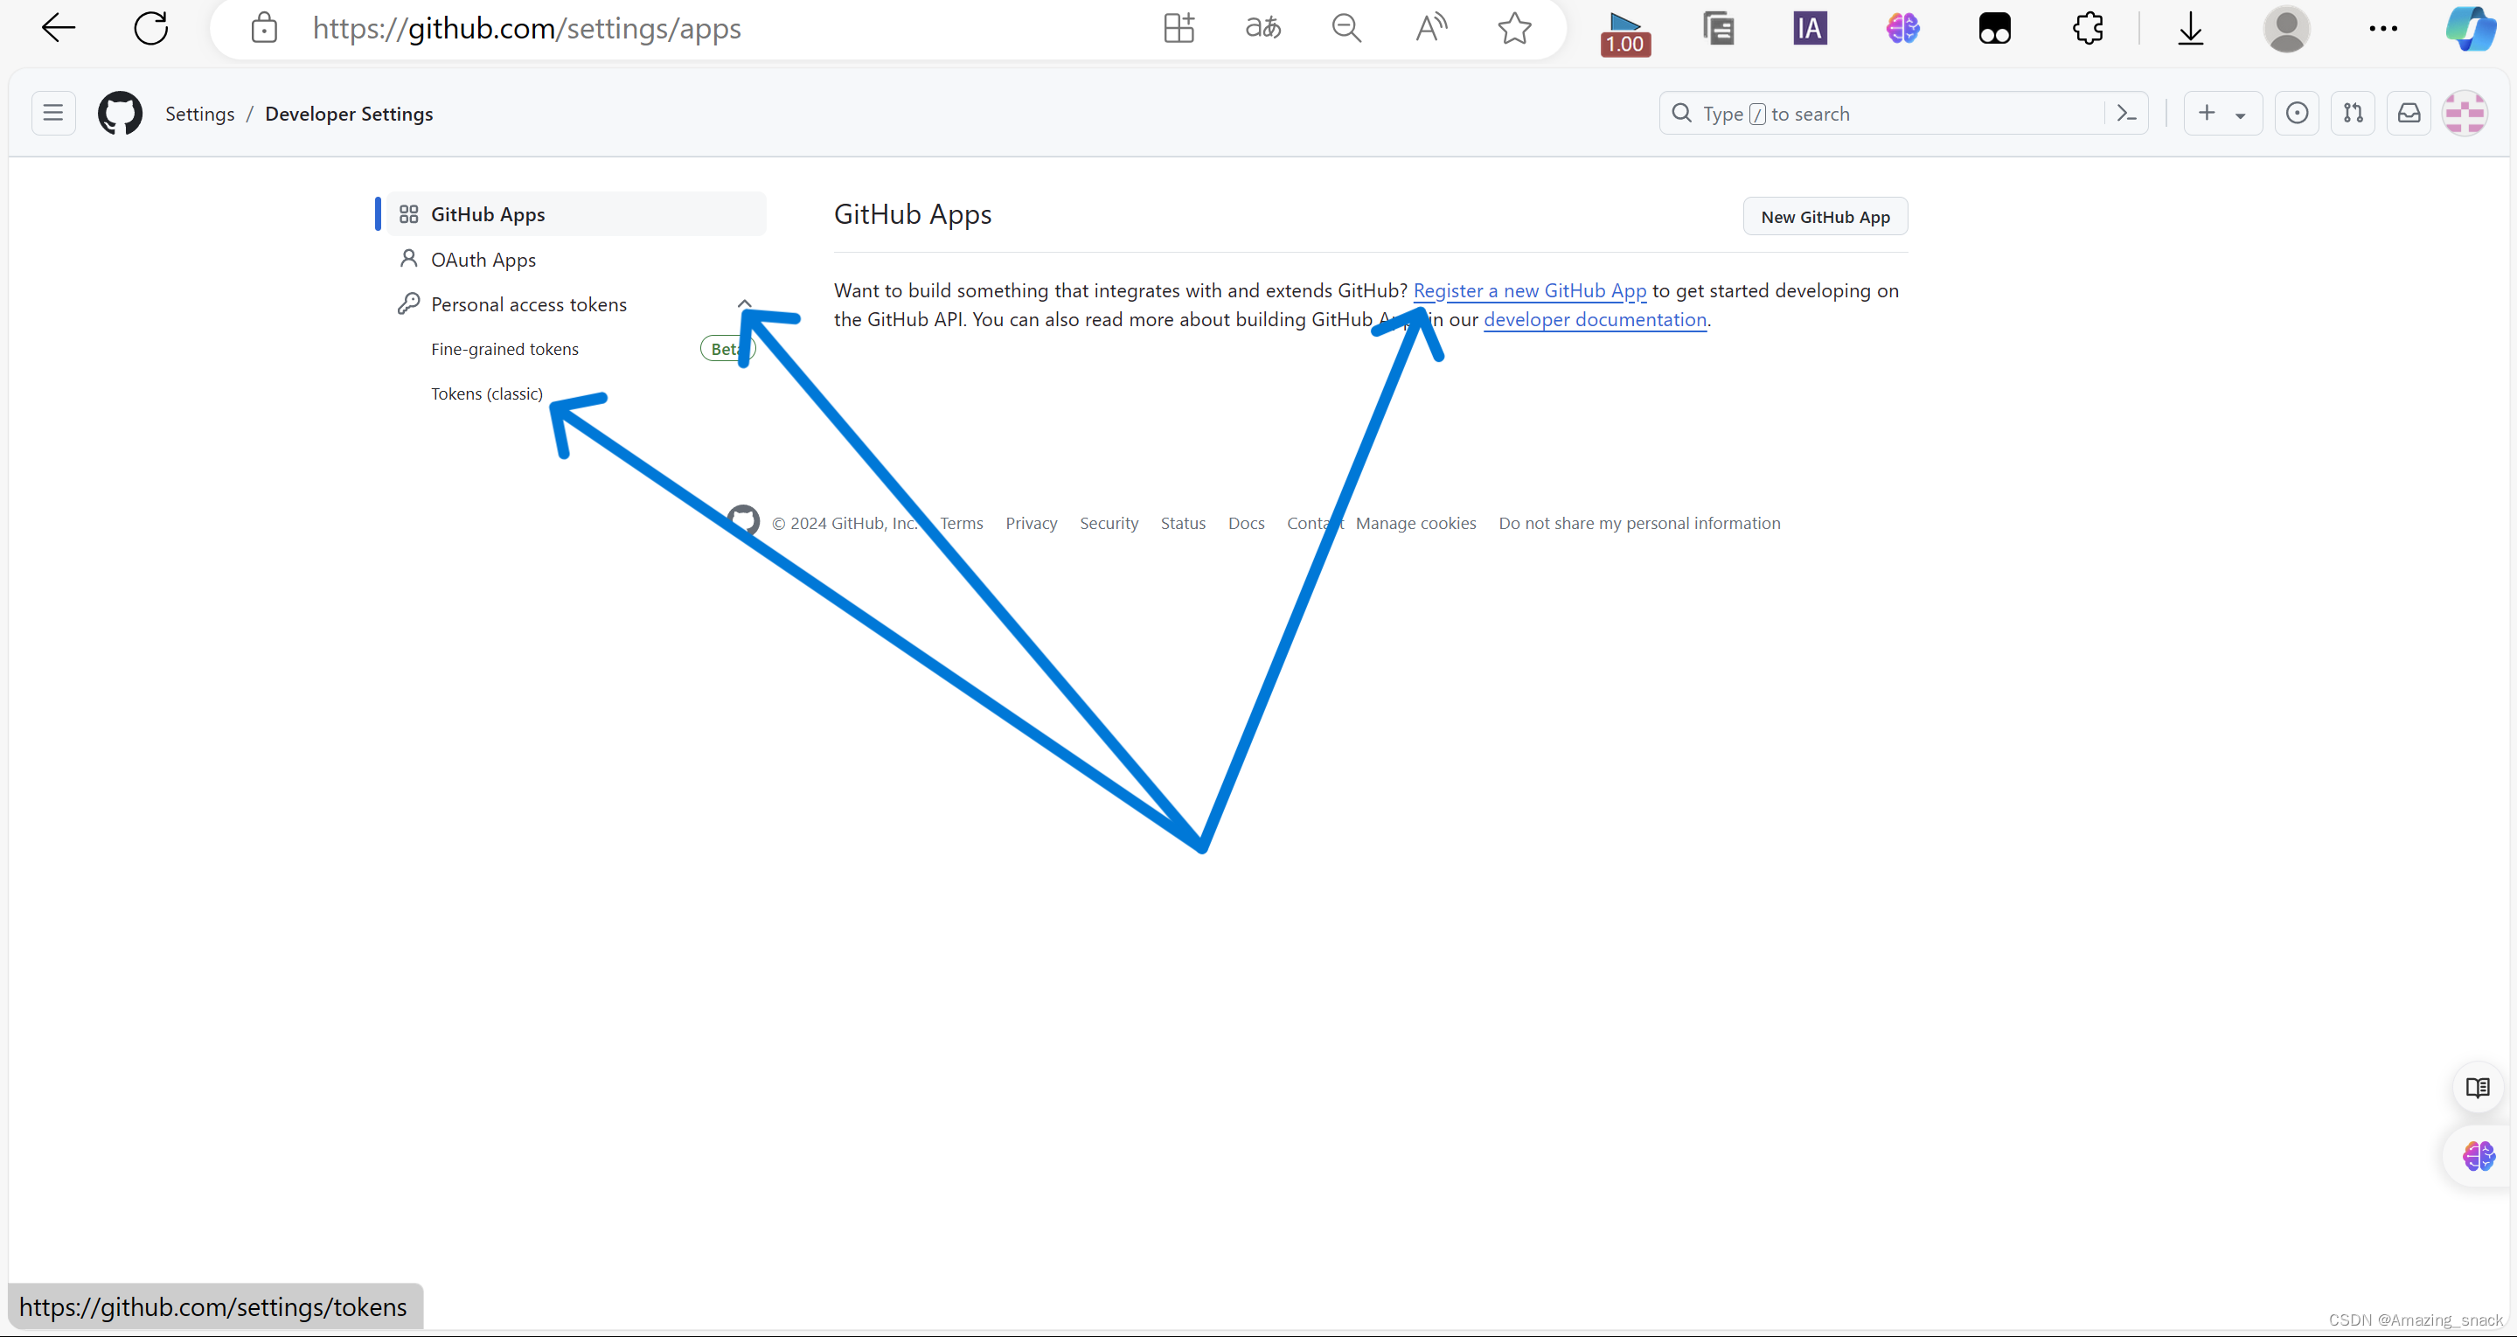Open Fine-grained tokens page
The height and width of the screenshot is (1337, 2517).
(504, 349)
